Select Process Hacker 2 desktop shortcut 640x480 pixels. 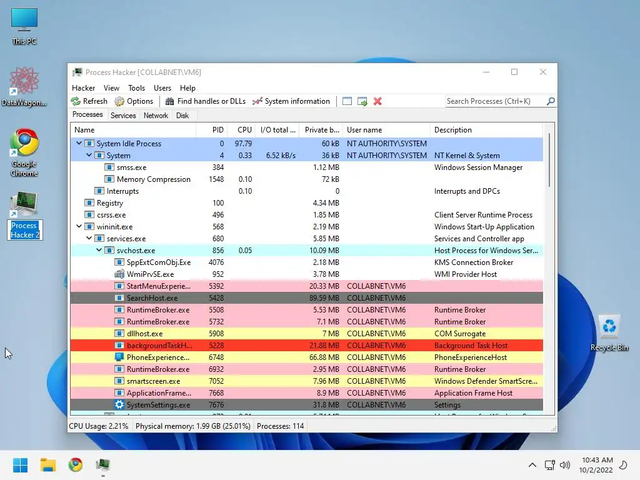[25, 216]
